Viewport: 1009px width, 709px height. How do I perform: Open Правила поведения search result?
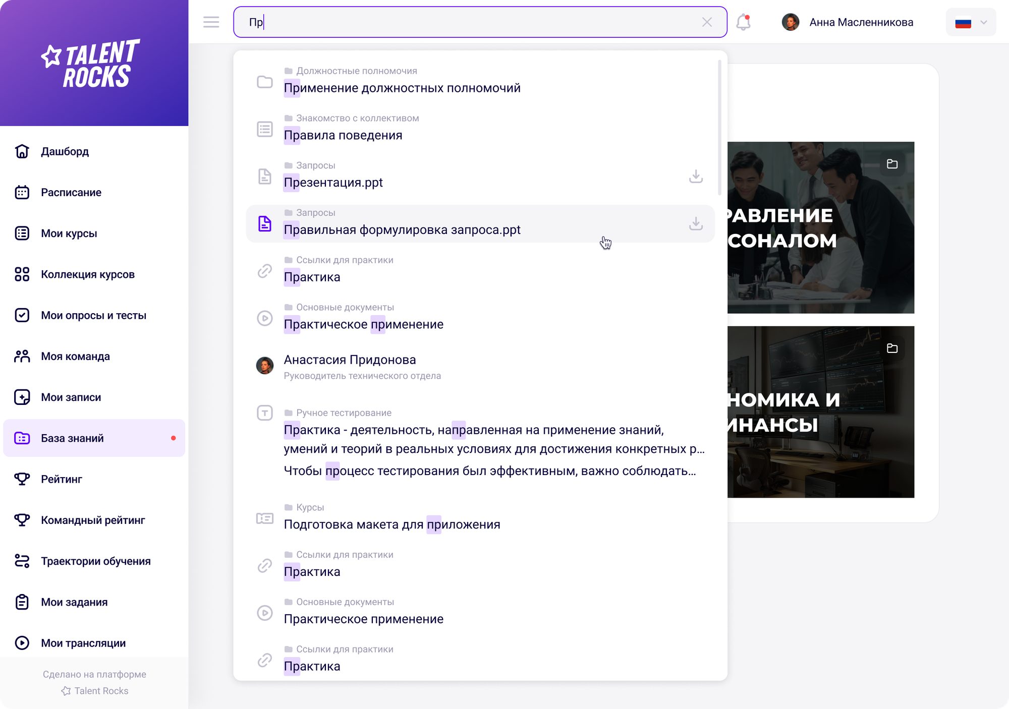coord(343,135)
